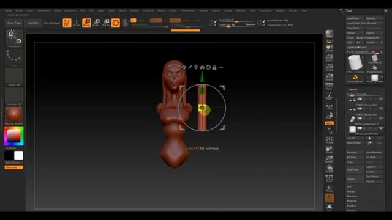Open the Transpose brush thumbnail
Image resolution: width=392 pixels, height=220 pixels.
[14, 38]
